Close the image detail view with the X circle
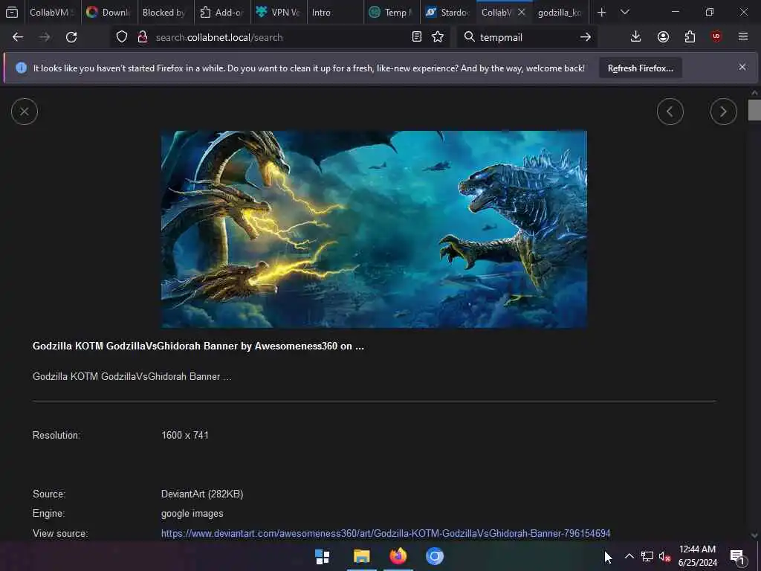This screenshot has height=571, width=761. click(25, 112)
